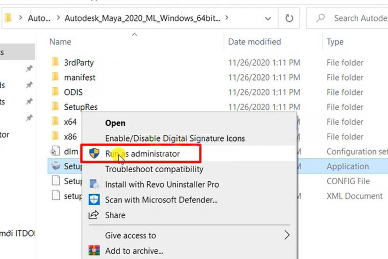Click the x64 folder icon

(56, 121)
